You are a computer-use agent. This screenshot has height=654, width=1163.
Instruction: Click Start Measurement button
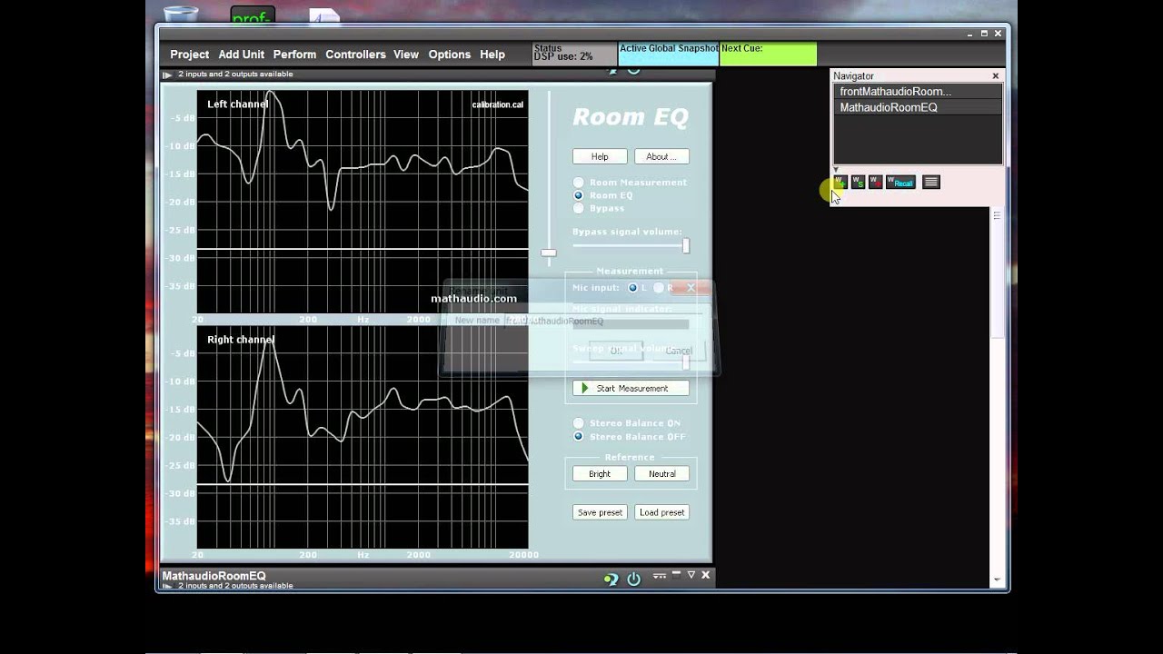click(631, 388)
